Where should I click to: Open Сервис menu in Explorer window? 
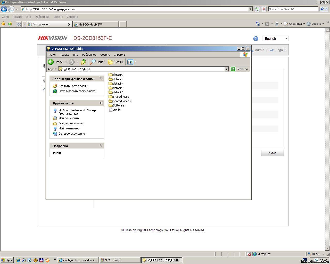pyautogui.click(x=105, y=55)
